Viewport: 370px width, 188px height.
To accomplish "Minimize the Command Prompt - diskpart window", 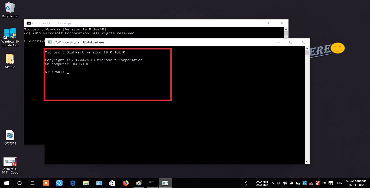I will (257, 23).
